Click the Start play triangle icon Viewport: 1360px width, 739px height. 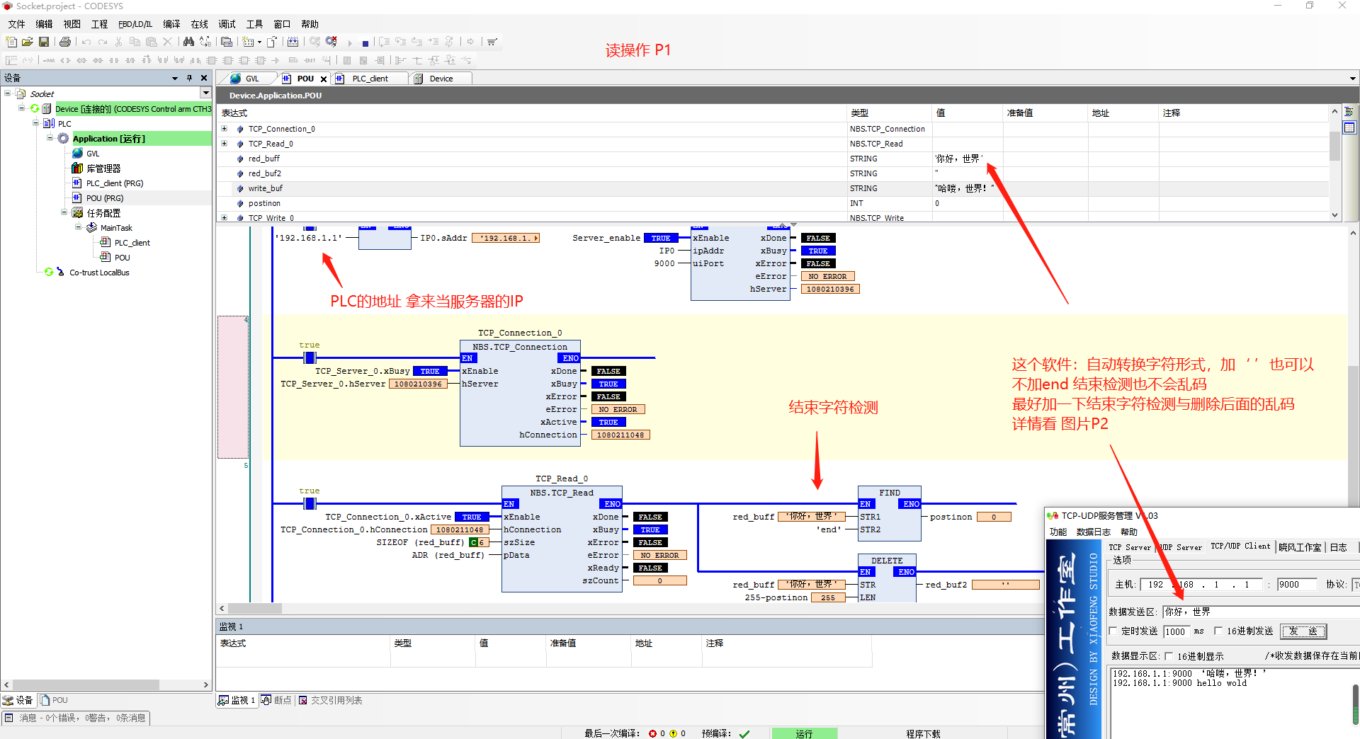350,42
